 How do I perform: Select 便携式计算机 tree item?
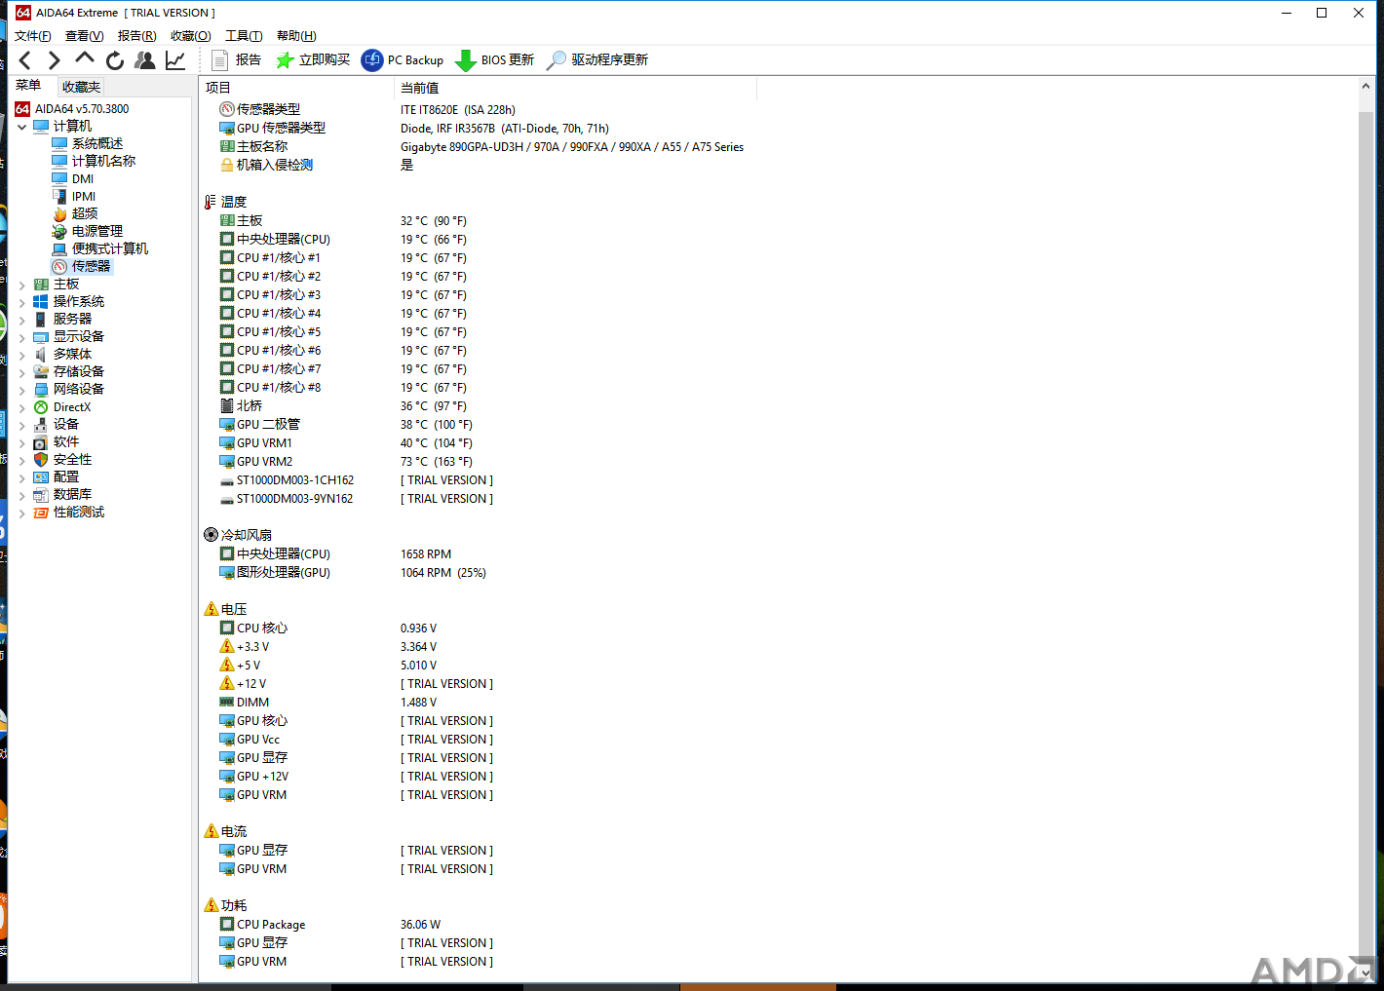coord(109,249)
